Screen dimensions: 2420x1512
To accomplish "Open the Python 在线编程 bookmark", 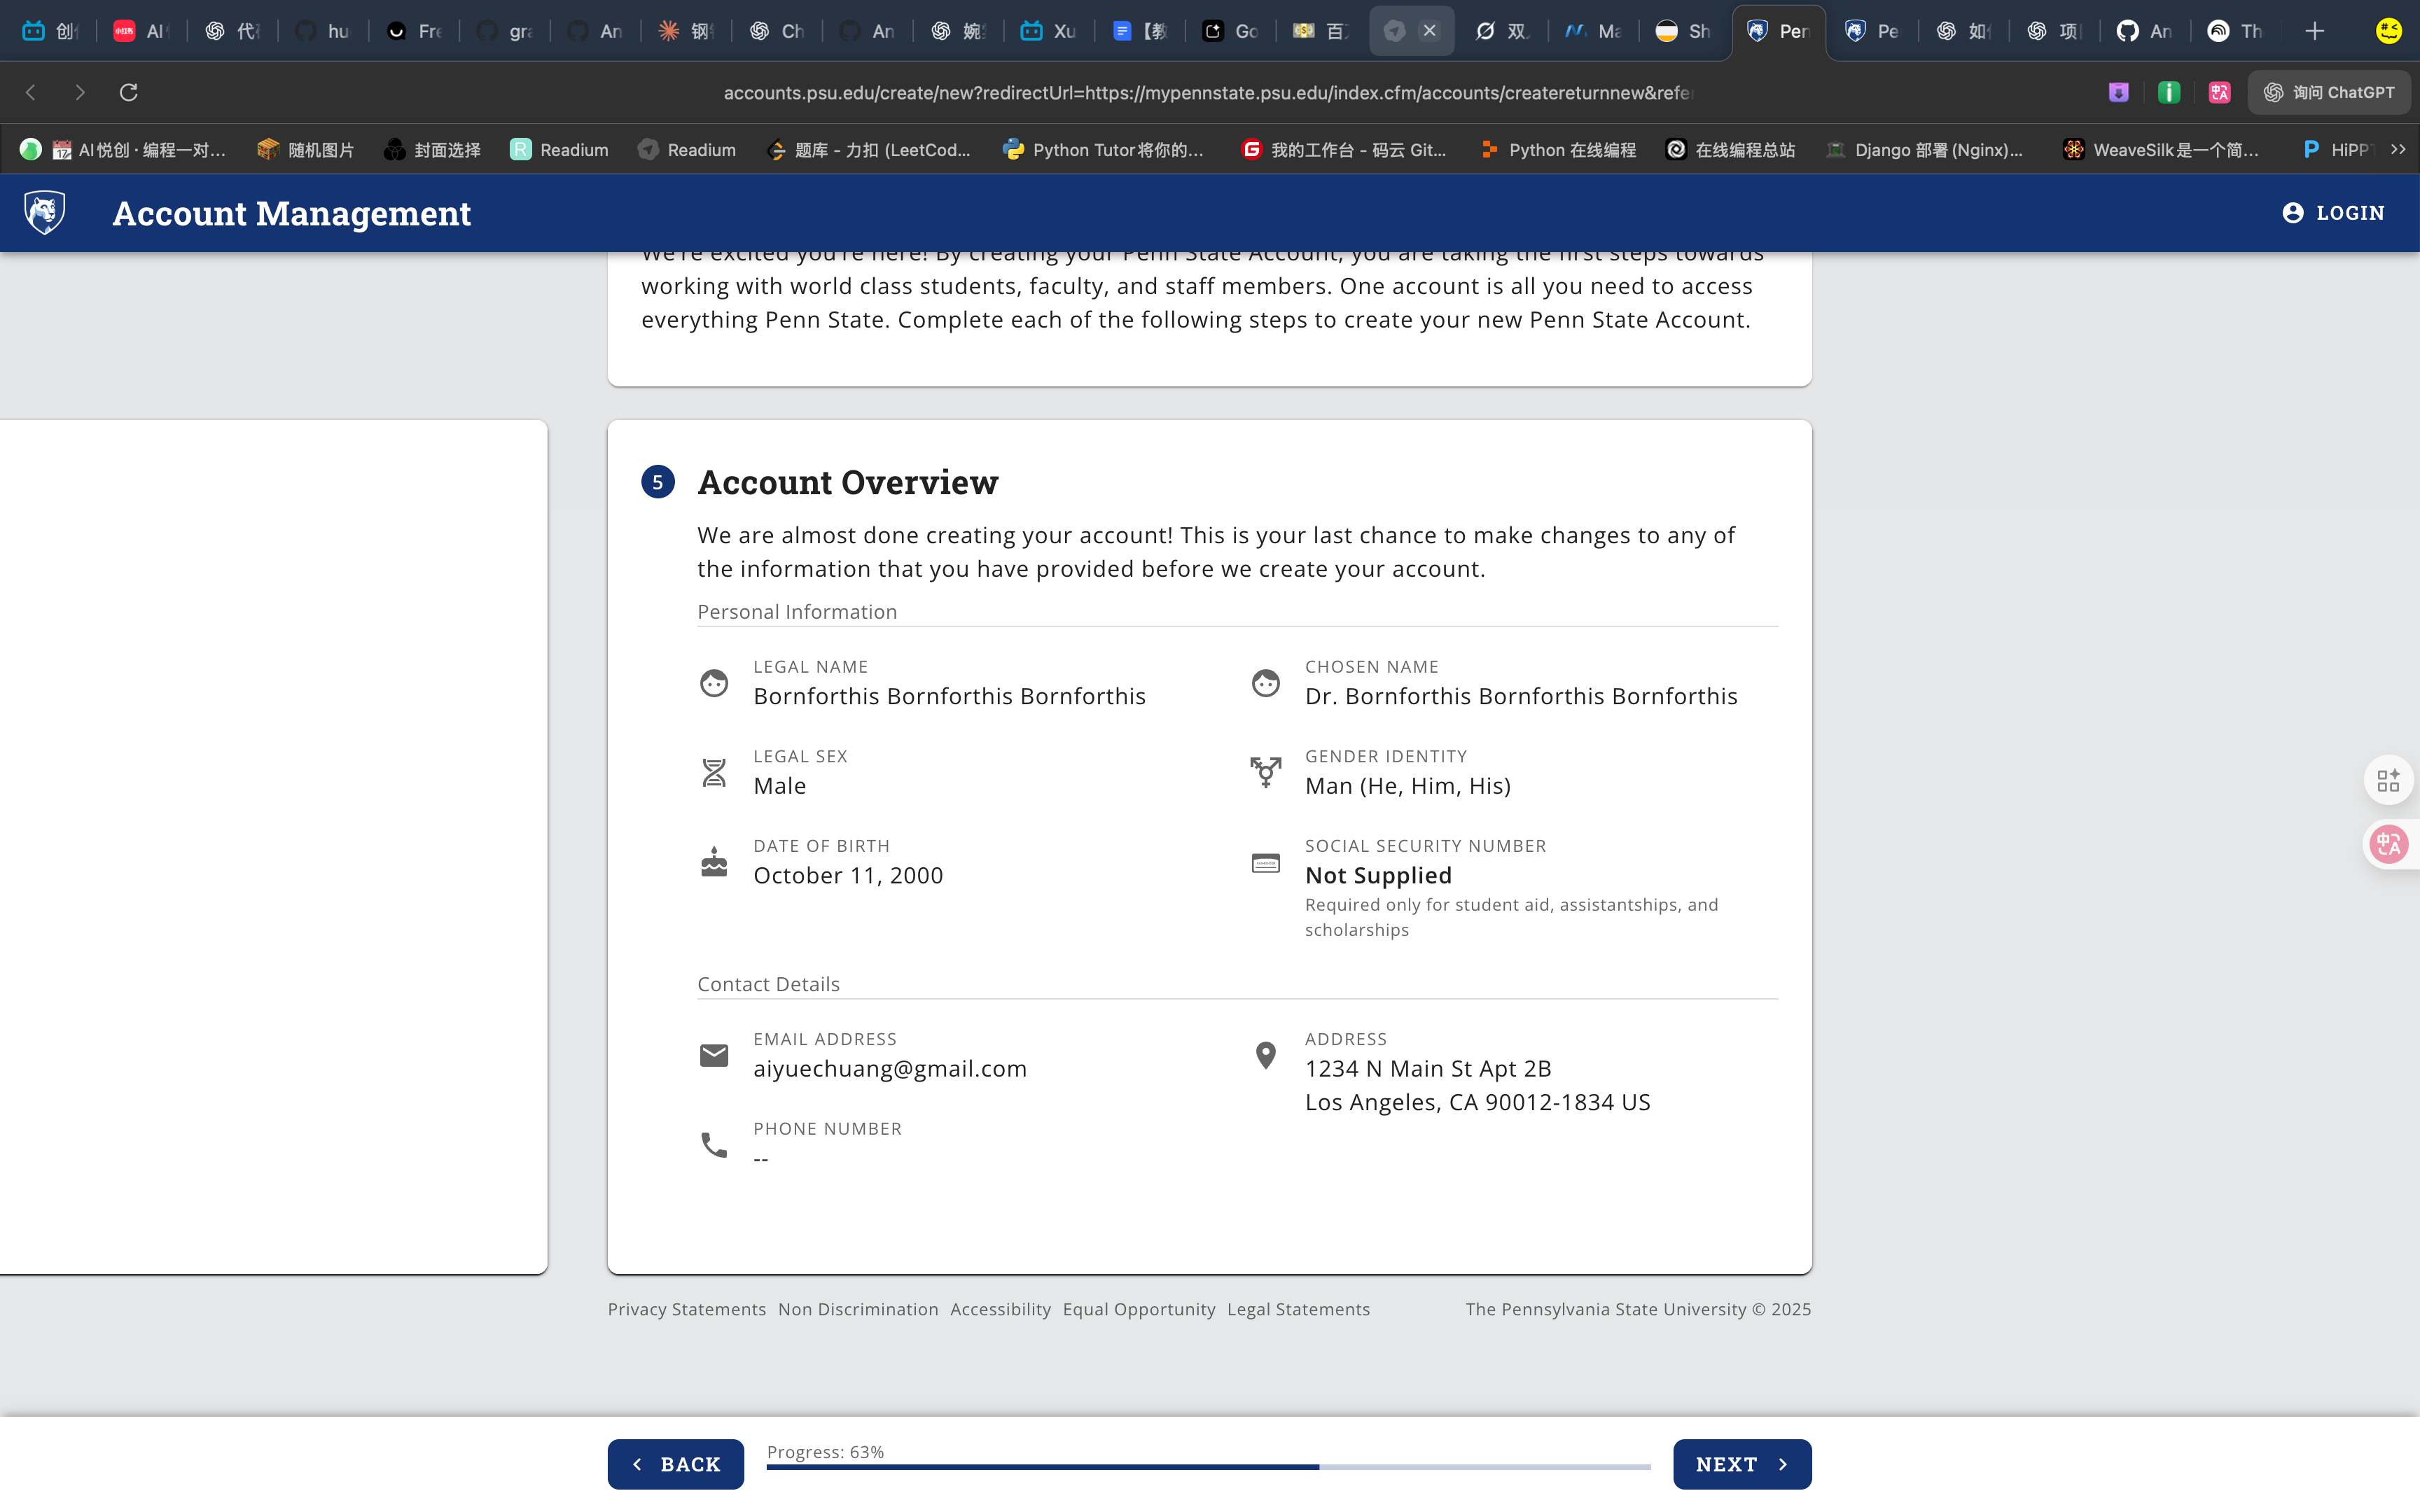I will pos(1558,149).
